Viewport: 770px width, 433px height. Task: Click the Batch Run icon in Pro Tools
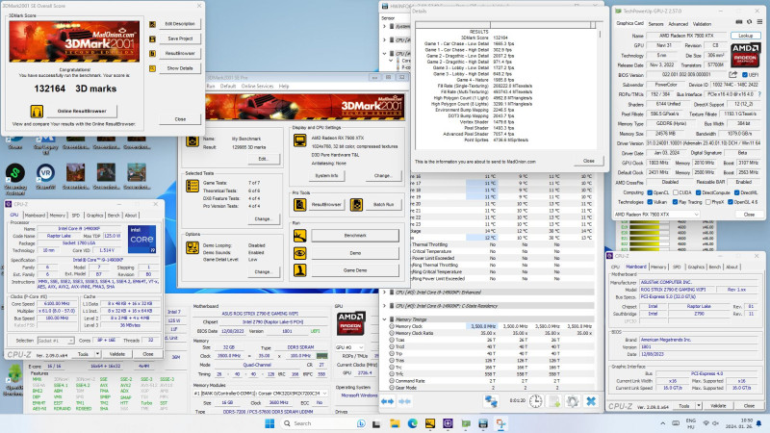pos(356,205)
